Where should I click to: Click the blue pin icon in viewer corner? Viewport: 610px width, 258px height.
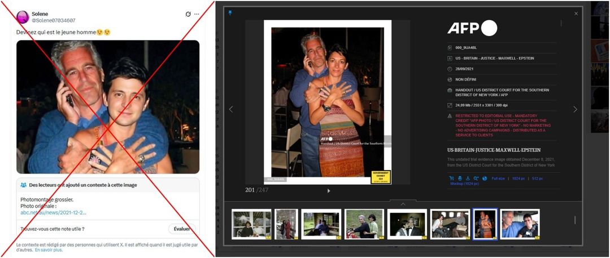click(230, 13)
